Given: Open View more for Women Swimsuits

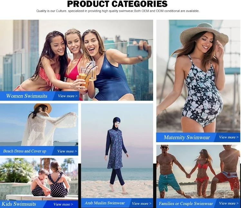Looking at the screenshot, I should pyautogui.click(x=67, y=96).
